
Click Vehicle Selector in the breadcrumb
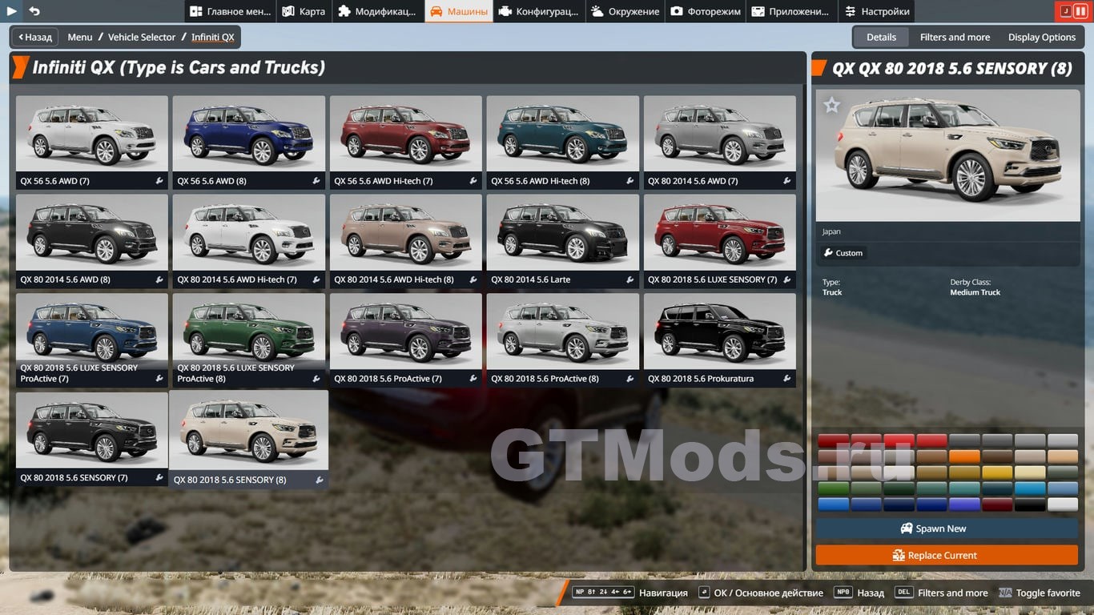(142, 37)
